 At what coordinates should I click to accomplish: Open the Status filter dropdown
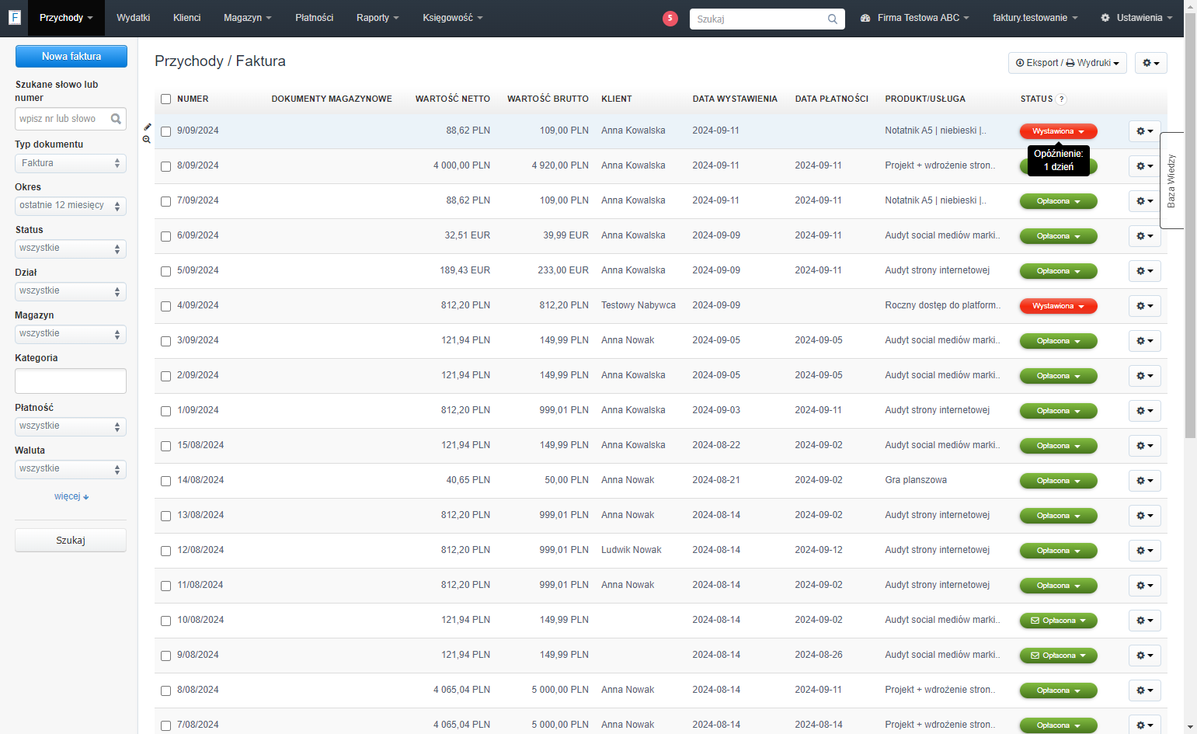(71, 249)
